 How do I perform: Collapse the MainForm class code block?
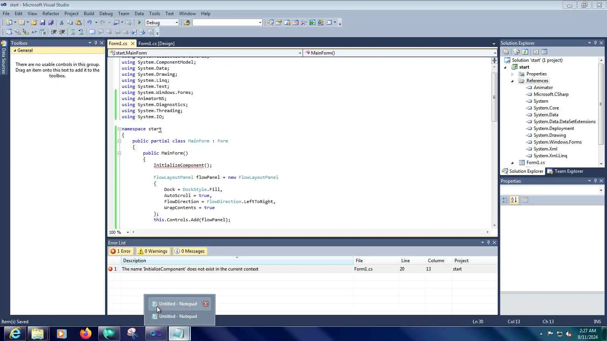coord(119,141)
